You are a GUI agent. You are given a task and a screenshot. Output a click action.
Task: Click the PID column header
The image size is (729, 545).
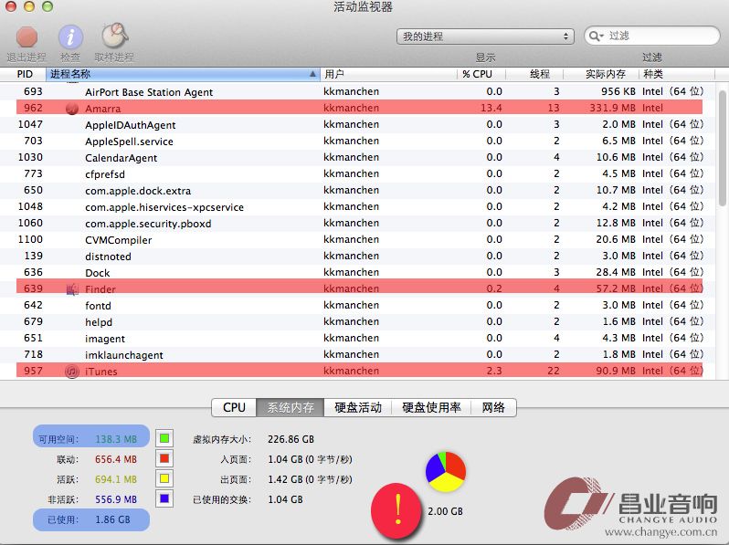pyautogui.click(x=23, y=74)
